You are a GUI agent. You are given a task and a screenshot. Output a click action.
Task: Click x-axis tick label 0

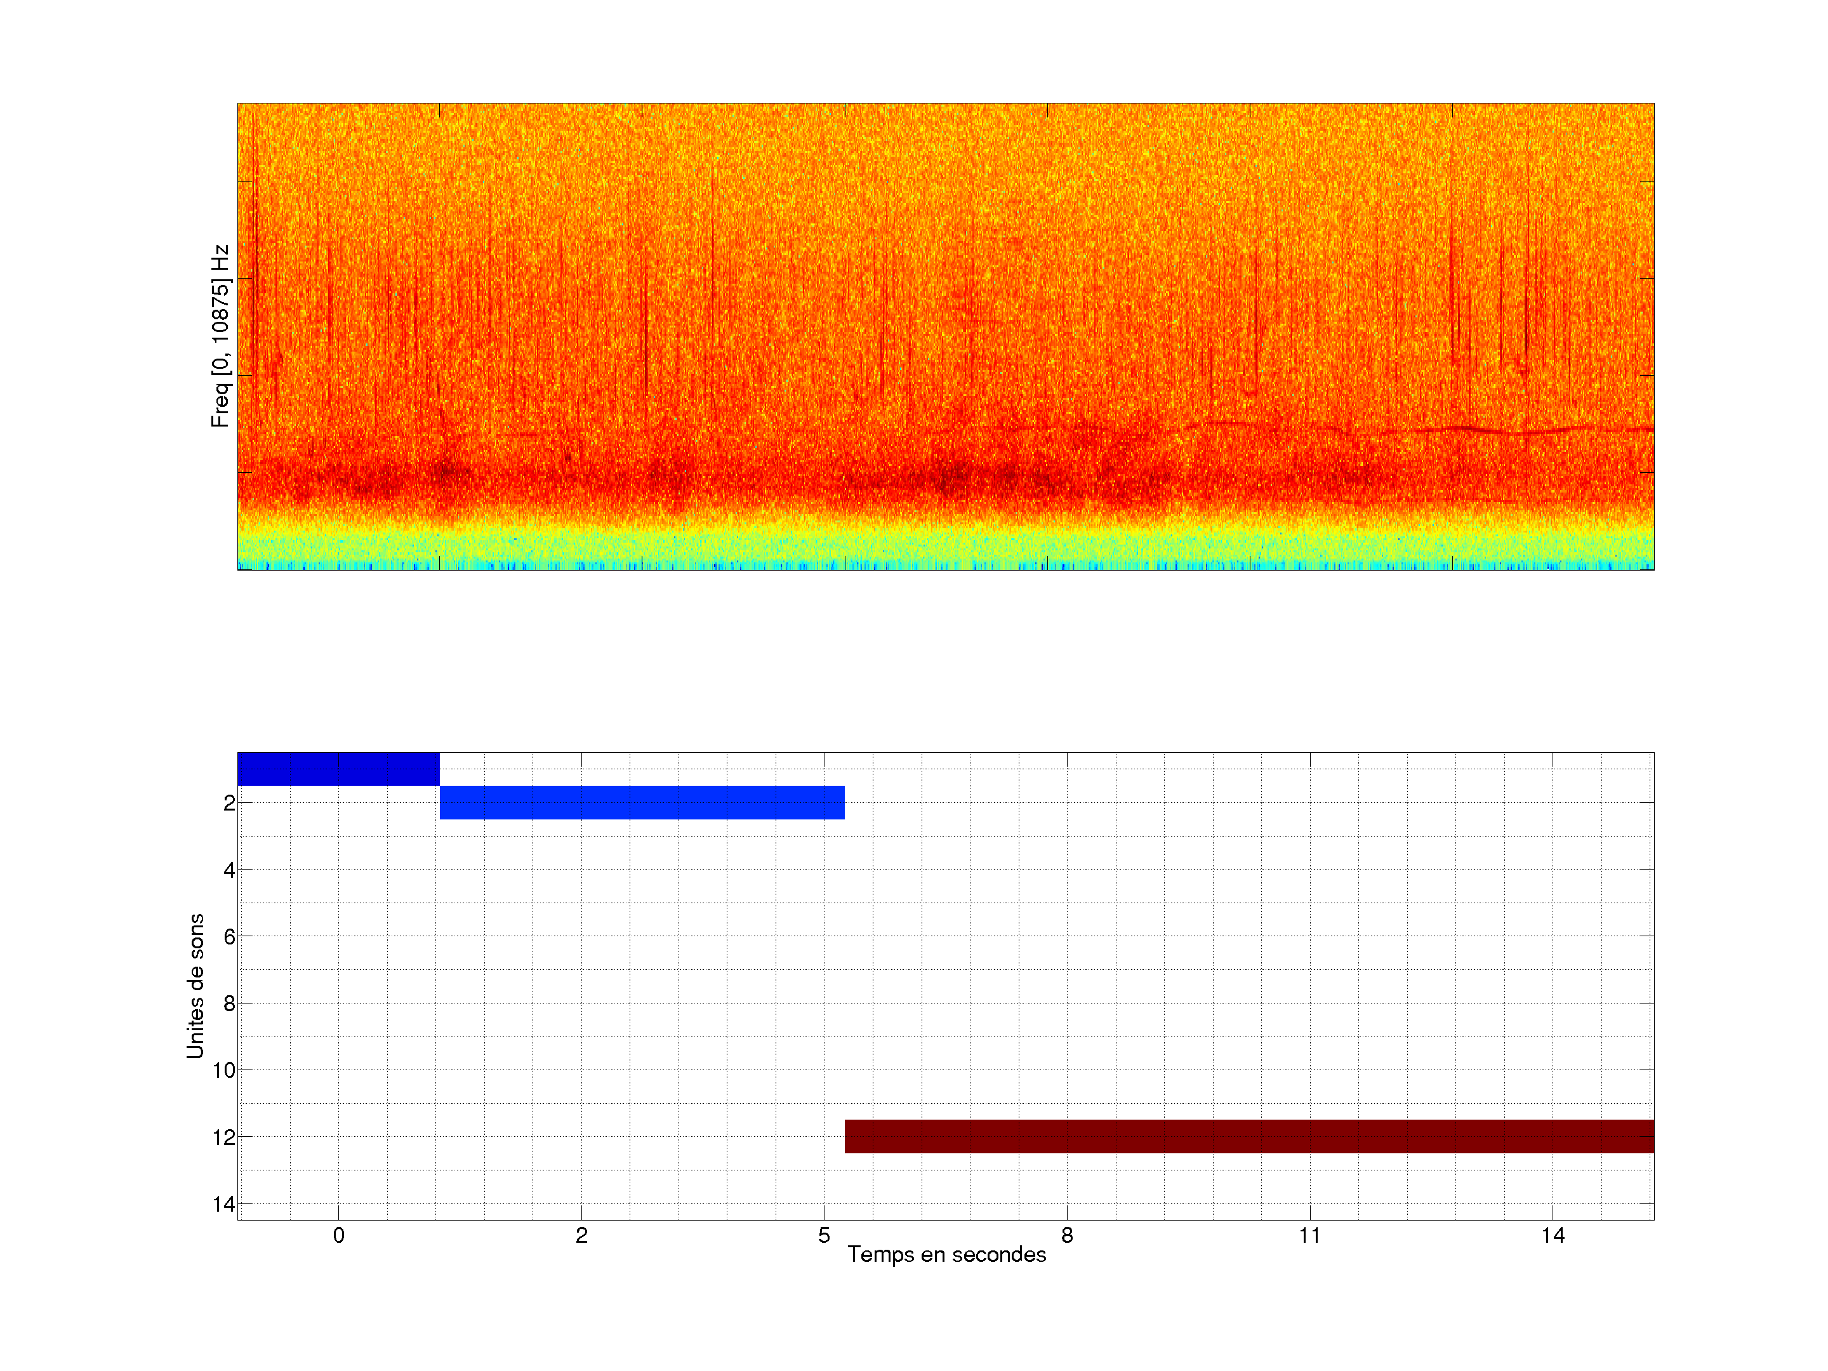point(338,1235)
